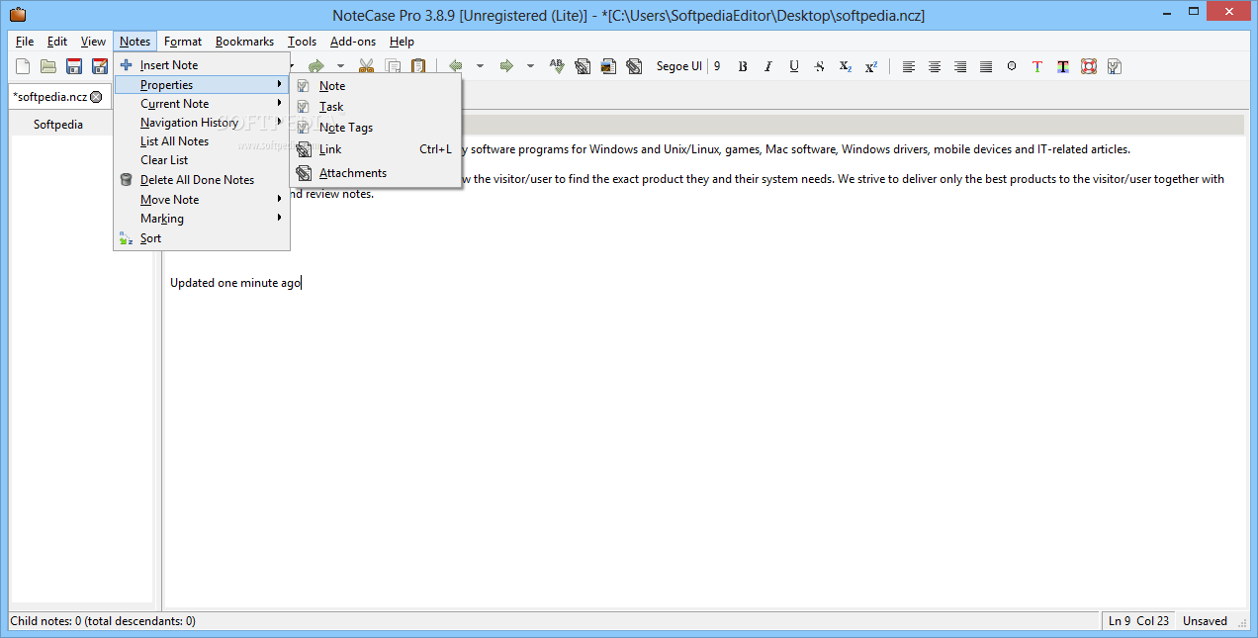Click the Open folder toolbar icon
1258x638 pixels.
pos(48,66)
